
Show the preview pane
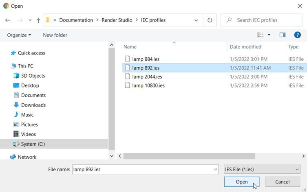click(x=282, y=35)
